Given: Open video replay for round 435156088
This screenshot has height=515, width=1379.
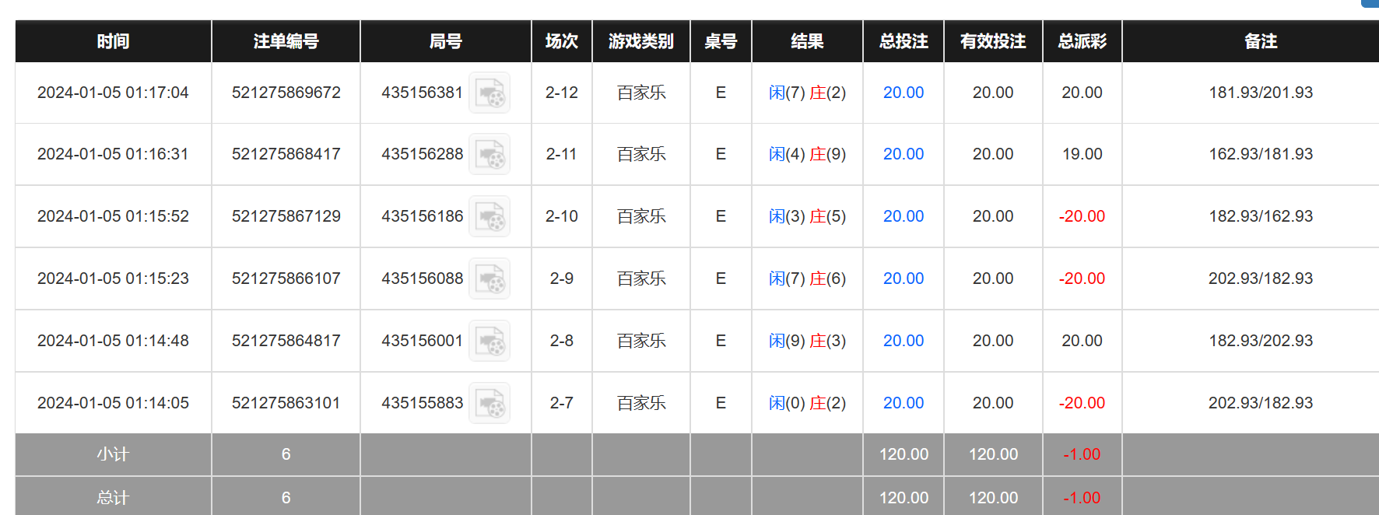Looking at the screenshot, I should coord(489,279).
